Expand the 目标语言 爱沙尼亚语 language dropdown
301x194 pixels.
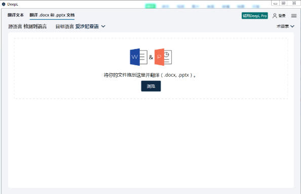(80, 26)
